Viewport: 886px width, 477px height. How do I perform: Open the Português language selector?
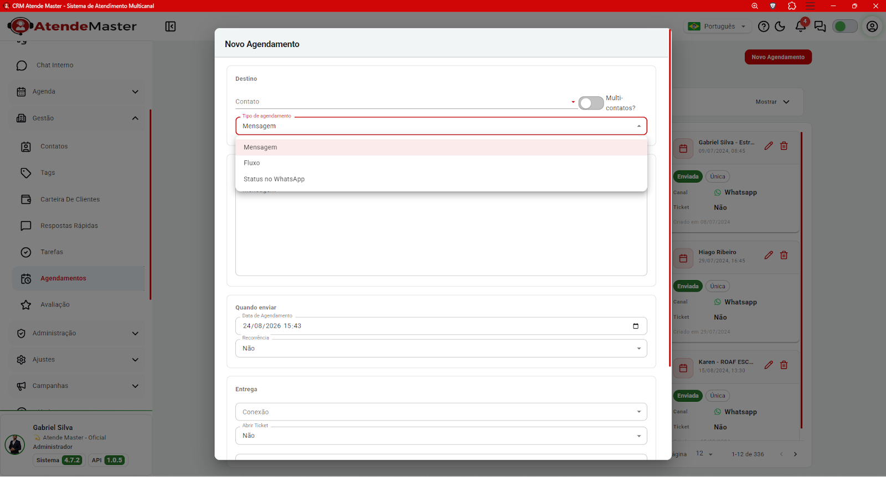click(718, 27)
